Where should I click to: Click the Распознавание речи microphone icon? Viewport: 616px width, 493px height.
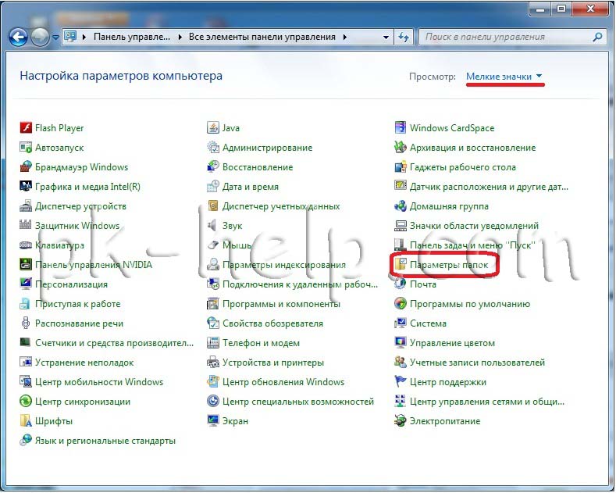click(26, 323)
